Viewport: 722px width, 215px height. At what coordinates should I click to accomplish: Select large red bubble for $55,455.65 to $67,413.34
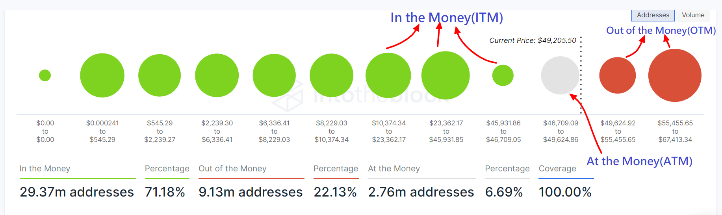click(x=675, y=75)
